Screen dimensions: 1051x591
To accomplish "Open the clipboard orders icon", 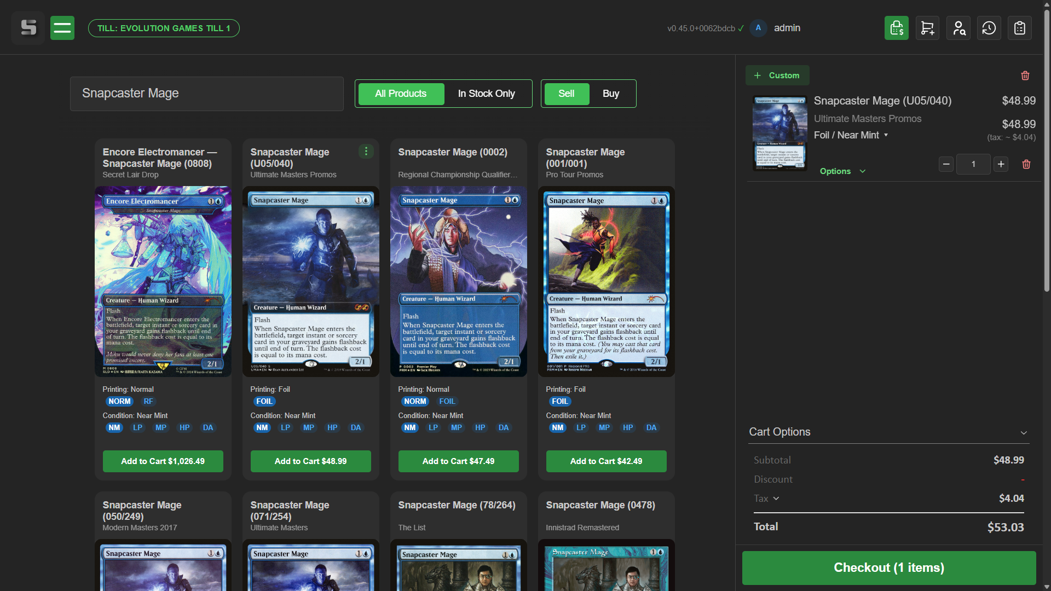I will pos(1019,27).
